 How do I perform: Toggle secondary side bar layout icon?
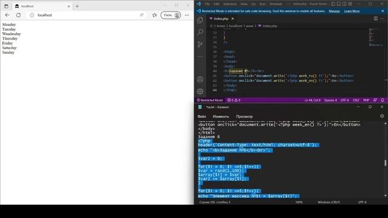344,4
